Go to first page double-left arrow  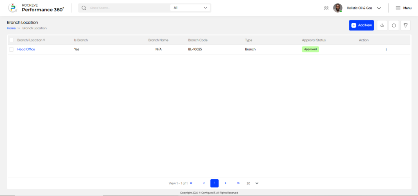click(191, 183)
